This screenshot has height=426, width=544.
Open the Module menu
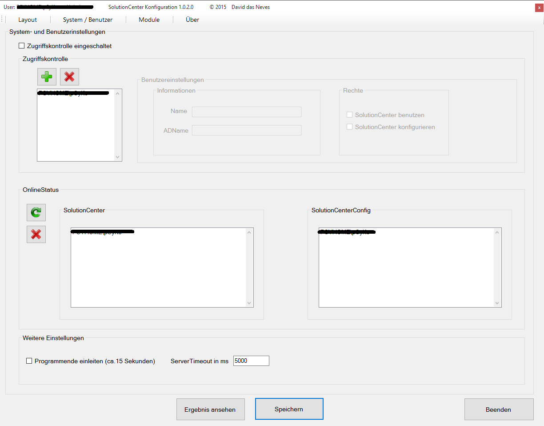tap(149, 20)
